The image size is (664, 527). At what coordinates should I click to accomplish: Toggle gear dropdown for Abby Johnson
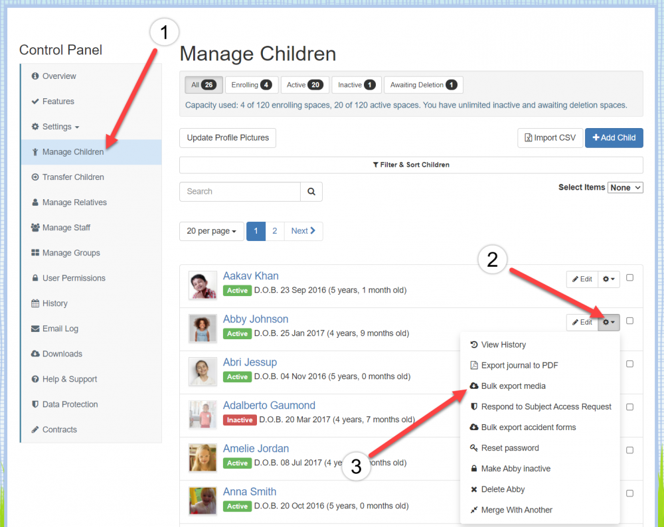(609, 323)
